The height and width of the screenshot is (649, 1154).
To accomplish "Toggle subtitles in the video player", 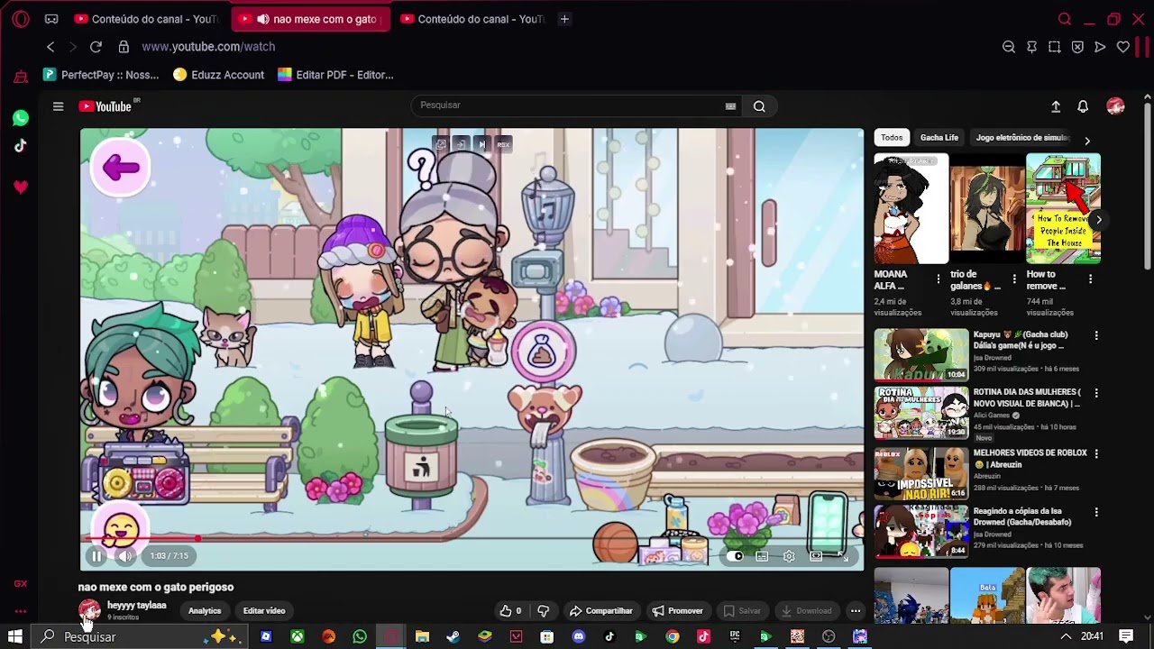I will click(762, 556).
